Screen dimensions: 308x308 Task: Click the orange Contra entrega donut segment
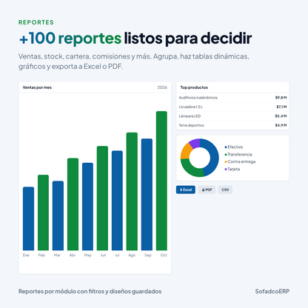click(186, 150)
